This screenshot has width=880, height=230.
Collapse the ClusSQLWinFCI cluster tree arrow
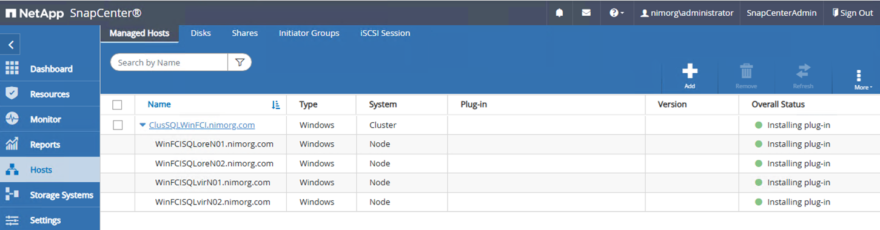[x=143, y=125]
